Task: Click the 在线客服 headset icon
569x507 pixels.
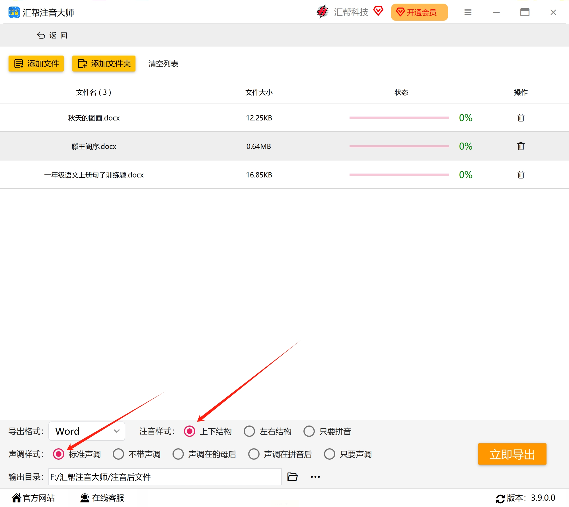Action: coord(85,498)
